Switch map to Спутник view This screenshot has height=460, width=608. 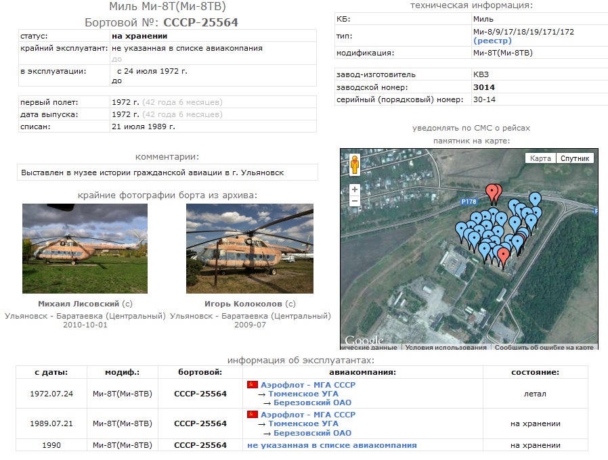[575, 158]
